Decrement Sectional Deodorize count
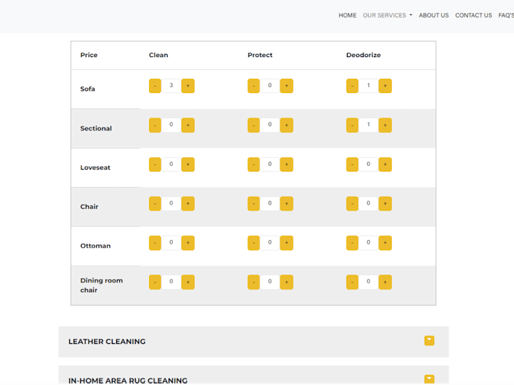 tap(352, 125)
